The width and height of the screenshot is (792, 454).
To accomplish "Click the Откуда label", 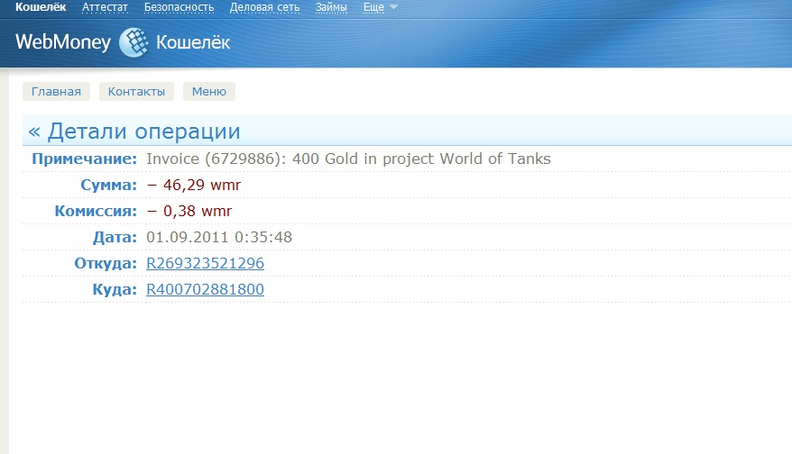I will tap(106, 264).
